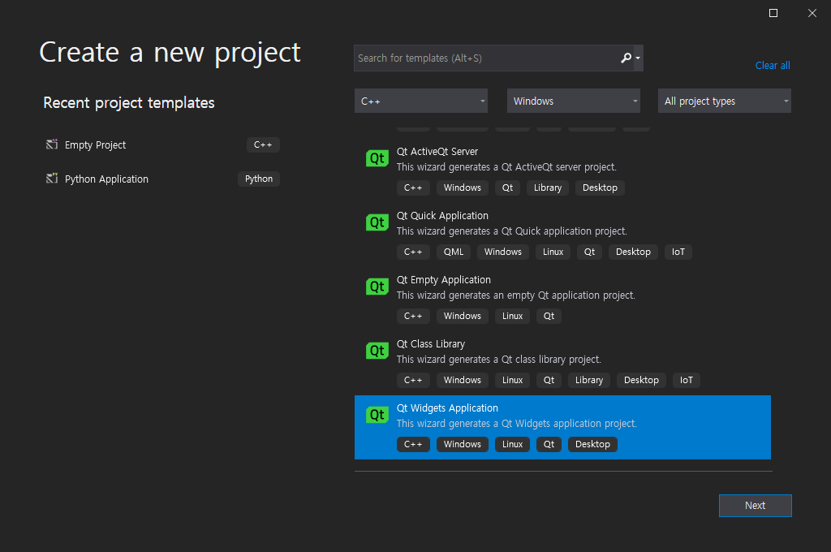This screenshot has width=831, height=552.
Task: Click IoT tag under Qt Class Library
Action: click(687, 380)
